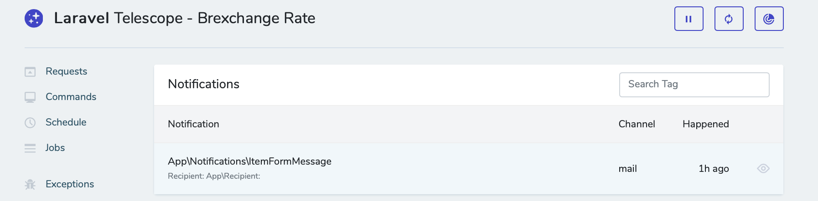Click the Channel column header

point(637,124)
